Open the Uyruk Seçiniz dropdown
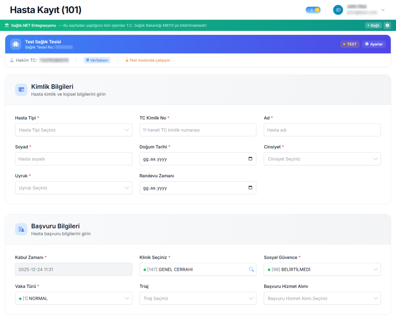This screenshot has height=321, width=396. 73,188
